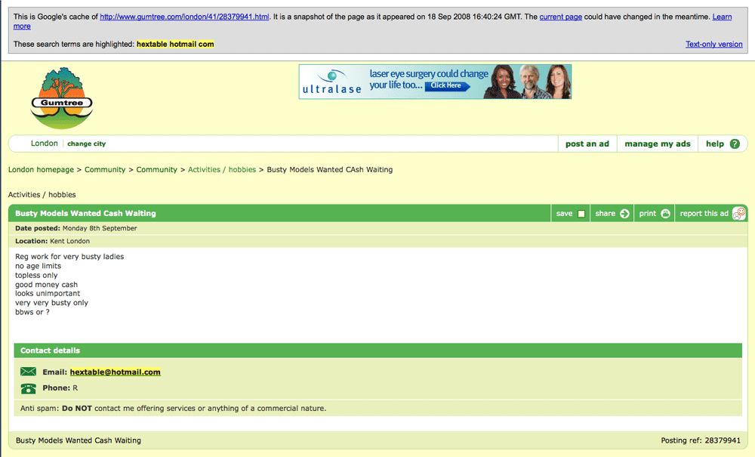Tick the save ad checkbox

(x=581, y=214)
